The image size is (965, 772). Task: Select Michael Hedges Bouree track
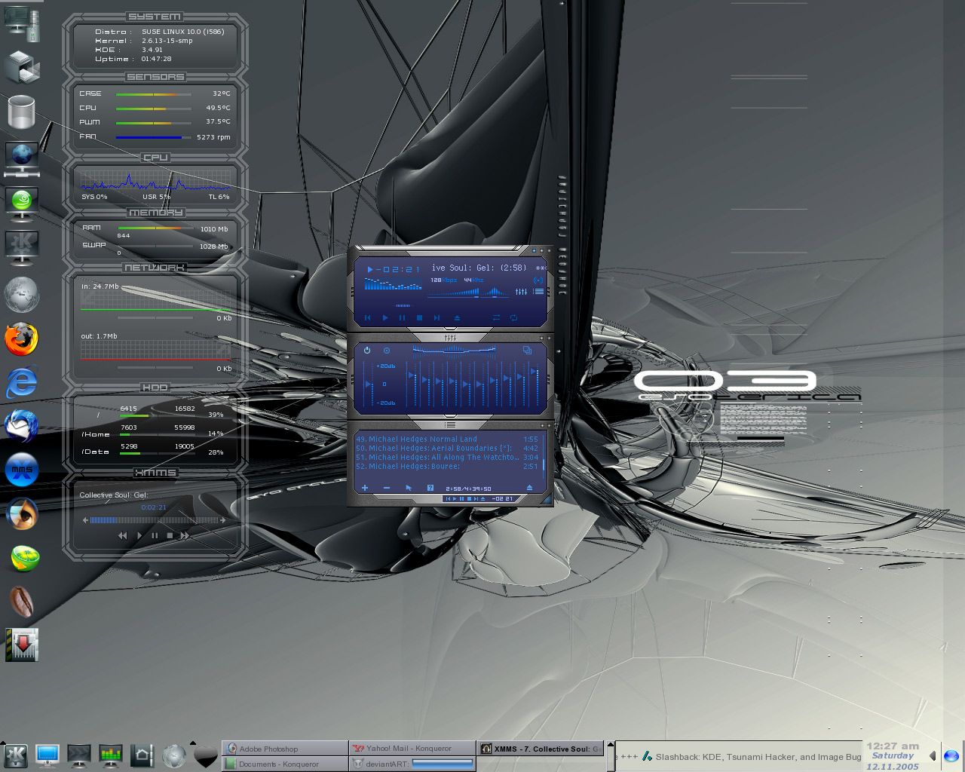tap(447, 466)
